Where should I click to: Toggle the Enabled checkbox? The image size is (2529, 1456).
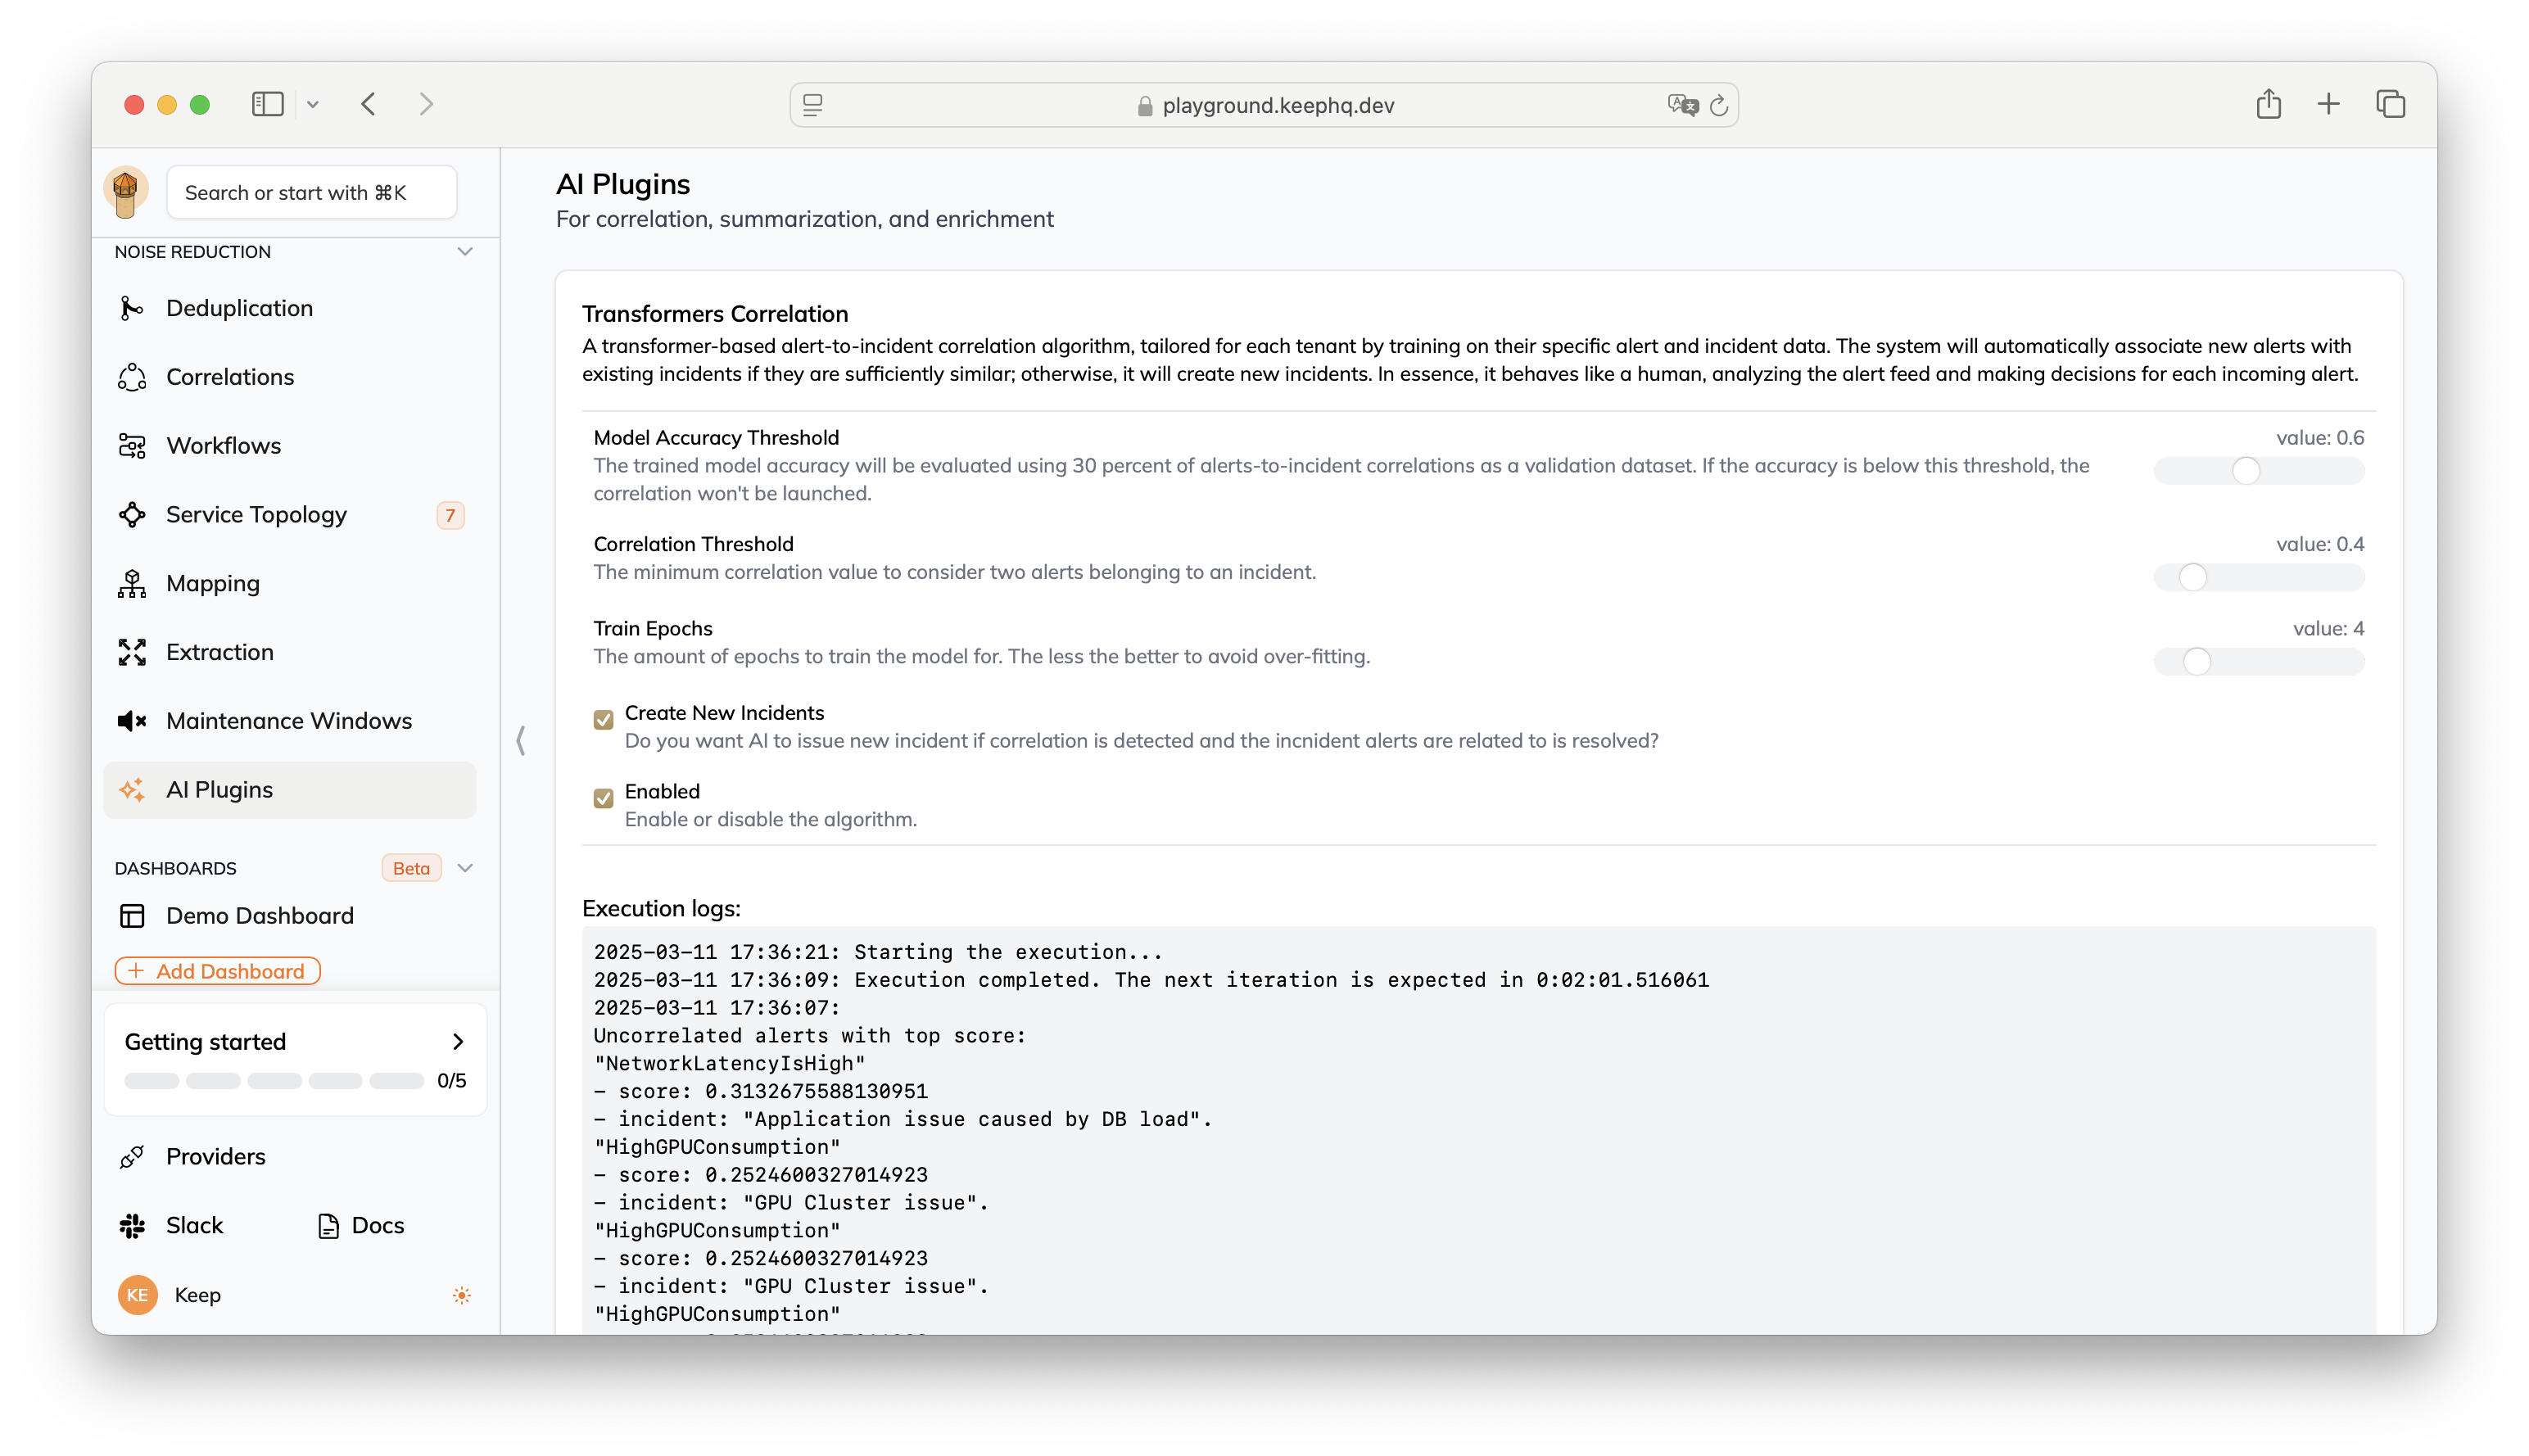(603, 798)
